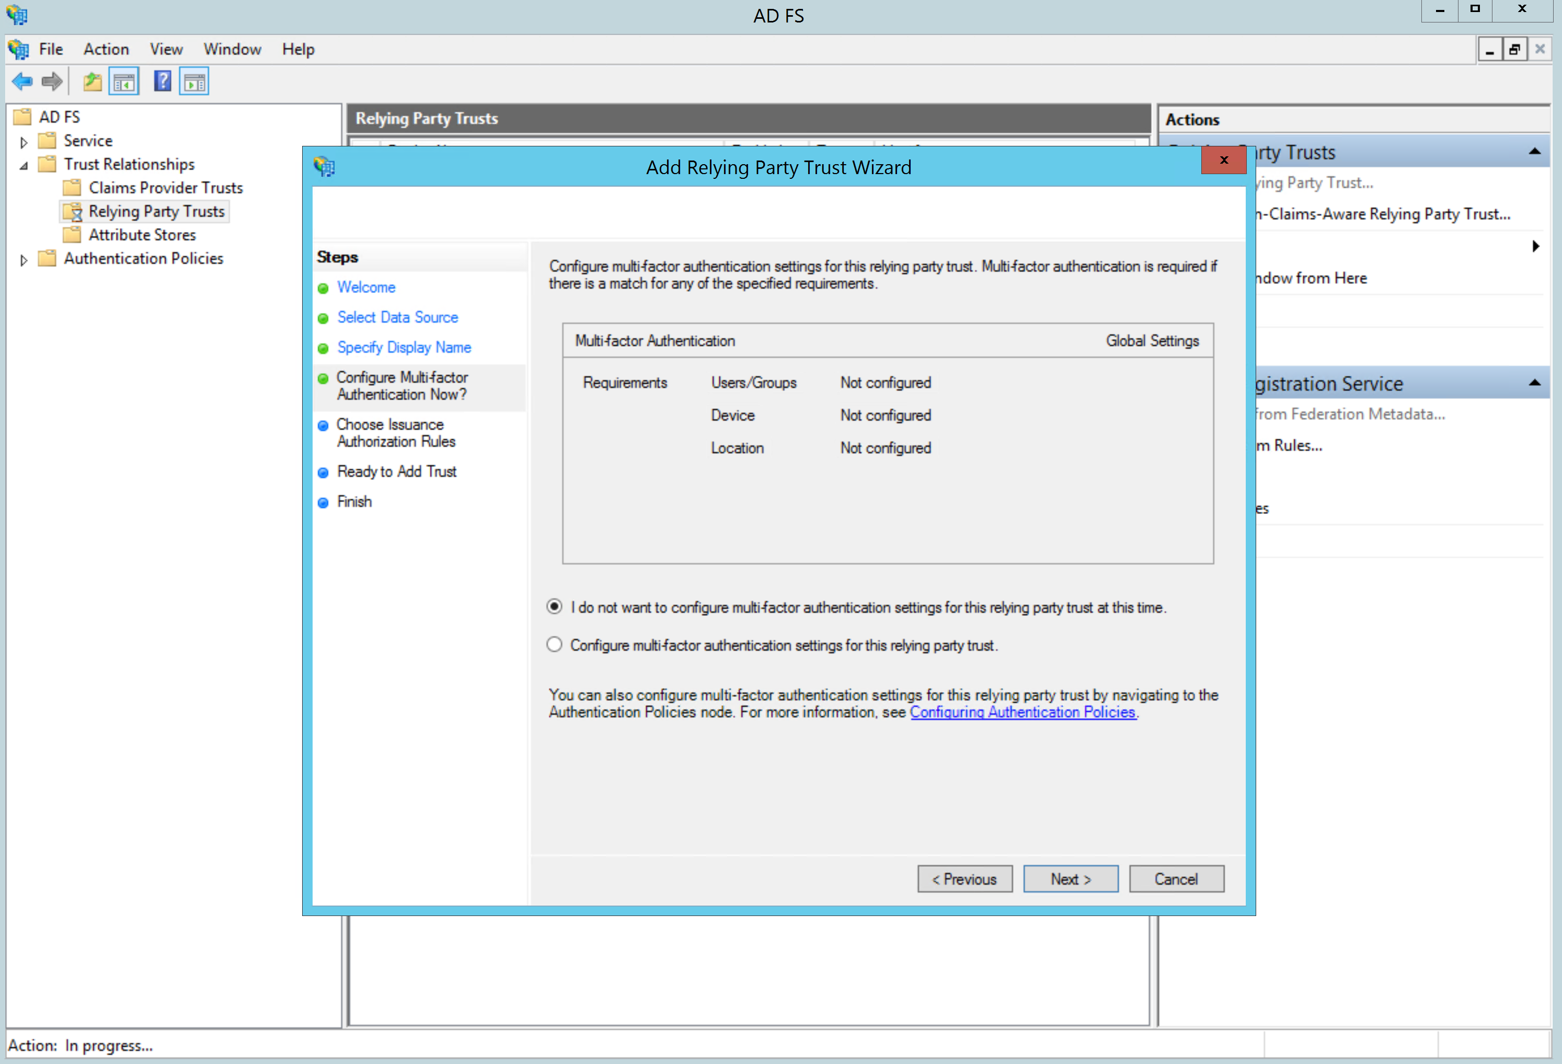This screenshot has width=1562, height=1064.
Task: Select Authentication Policies in tree
Action: 143,258
